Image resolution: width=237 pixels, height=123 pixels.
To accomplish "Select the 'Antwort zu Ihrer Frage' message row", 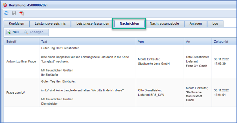I will point(21,61).
